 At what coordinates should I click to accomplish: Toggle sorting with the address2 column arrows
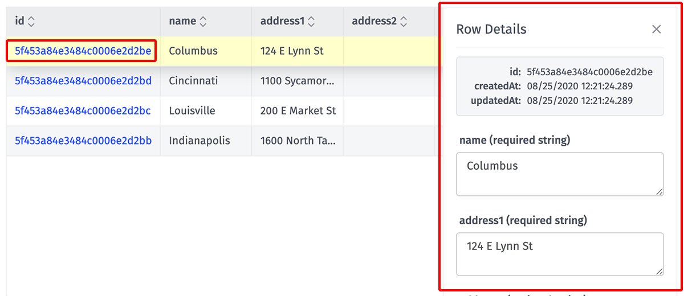tap(404, 22)
